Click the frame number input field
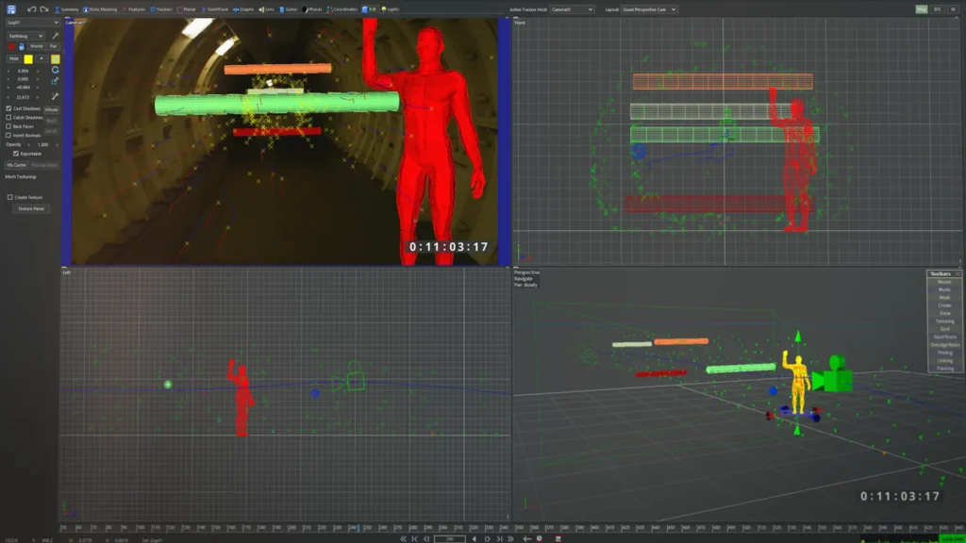 (x=449, y=538)
